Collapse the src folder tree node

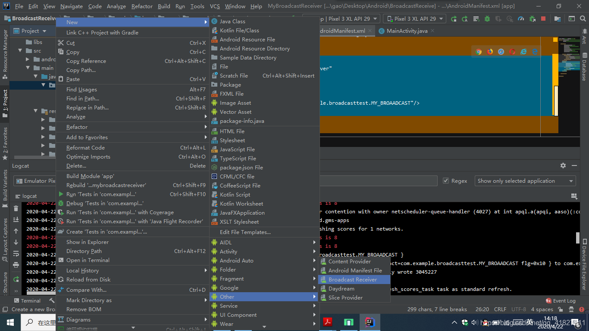[x=20, y=51]
